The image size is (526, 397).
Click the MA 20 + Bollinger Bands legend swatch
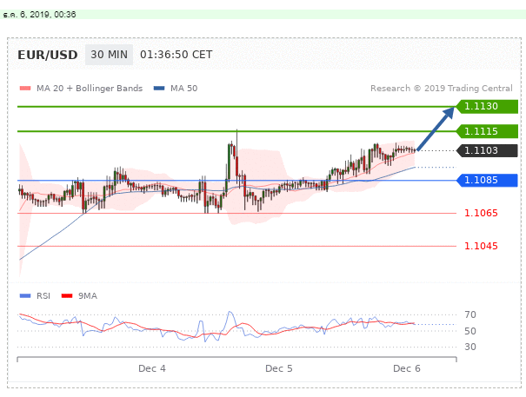click(25, 89)
